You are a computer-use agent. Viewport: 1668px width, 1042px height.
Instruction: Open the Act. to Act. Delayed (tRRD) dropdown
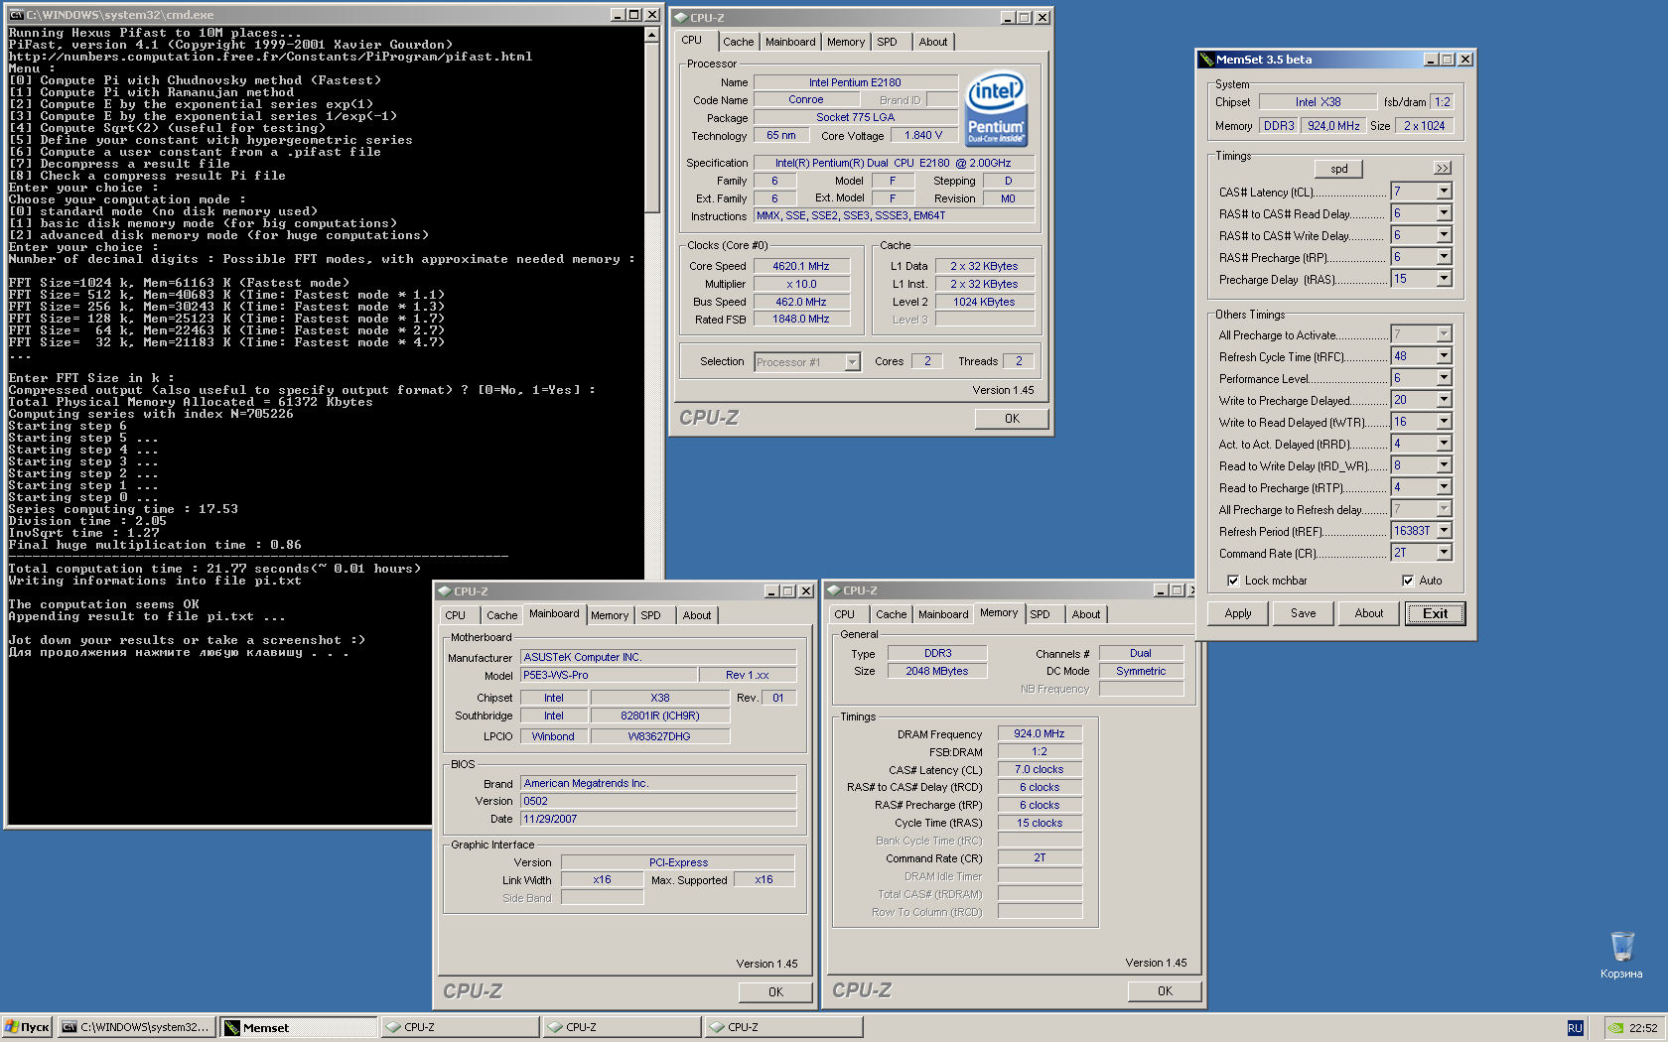coord(1444,444)
